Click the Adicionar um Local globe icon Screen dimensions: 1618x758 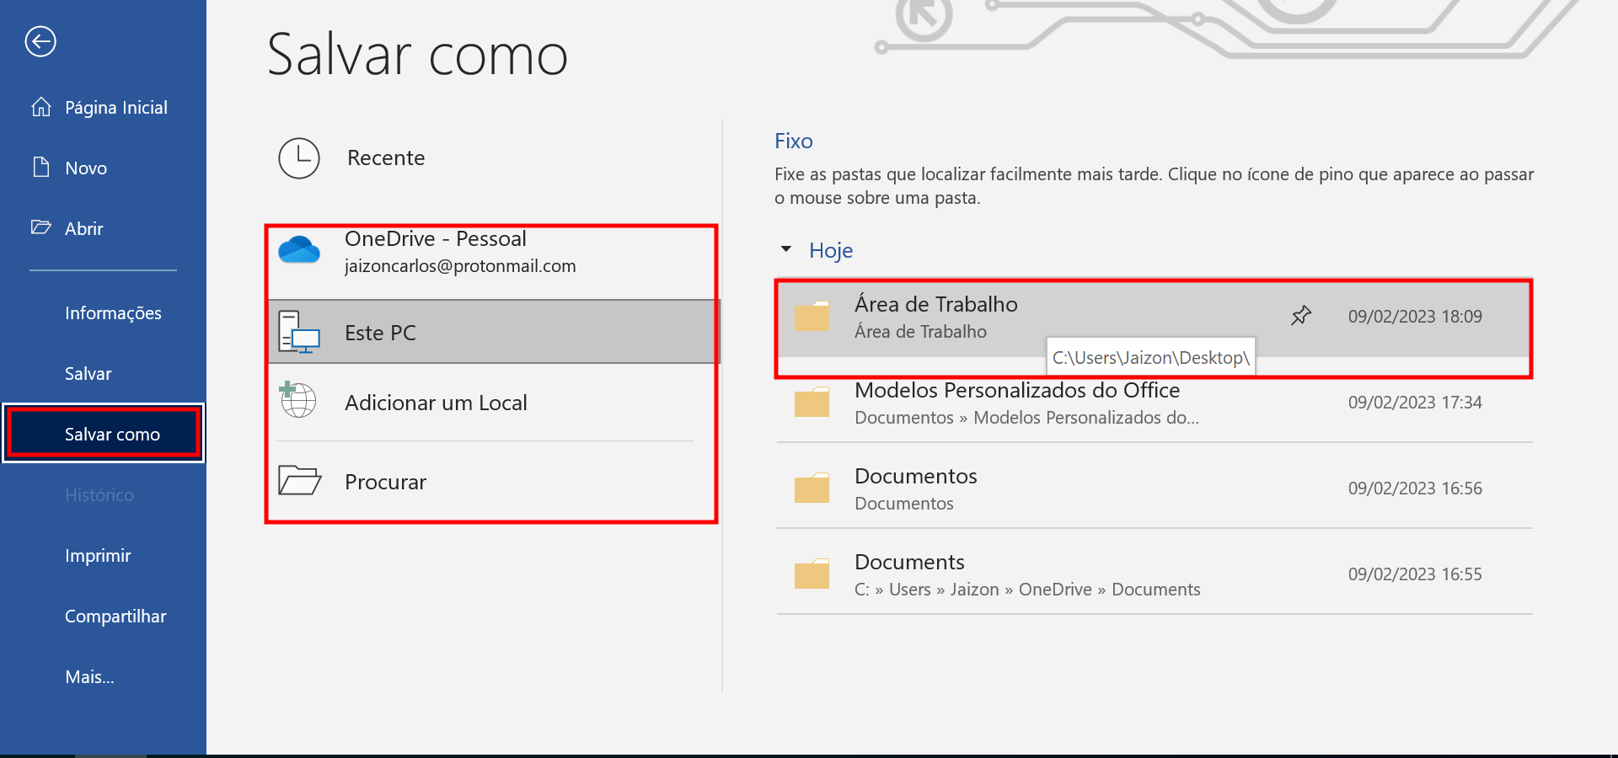click(x=299, y=402)
